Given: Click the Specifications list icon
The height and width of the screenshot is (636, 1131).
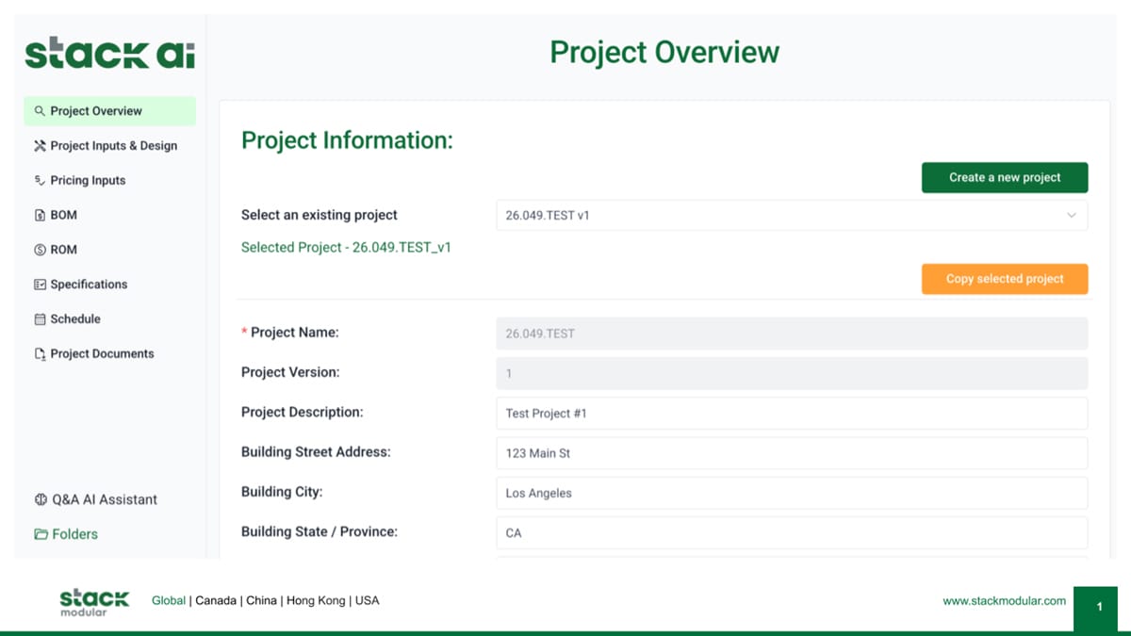Looking at the screenshot, I should [x=40, y=285].
